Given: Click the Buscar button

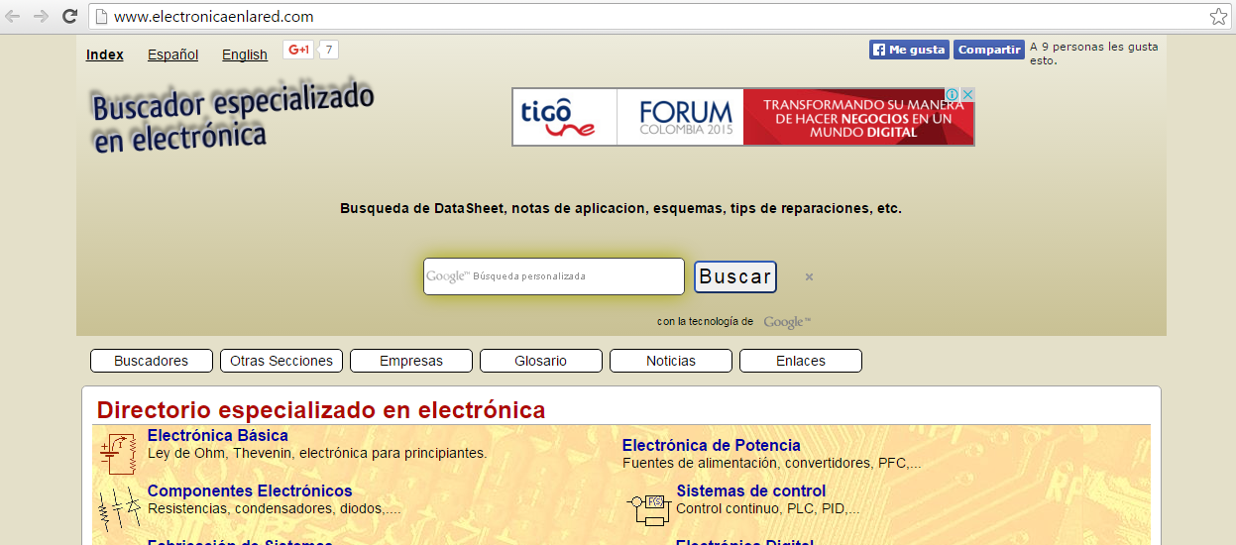Looking at the screenshot, I should point(735,276).
